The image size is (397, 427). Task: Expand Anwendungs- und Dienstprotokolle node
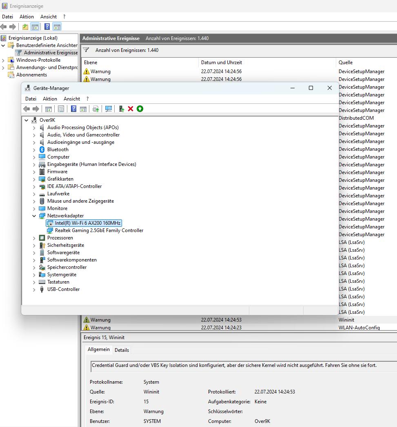click(3, 67)
